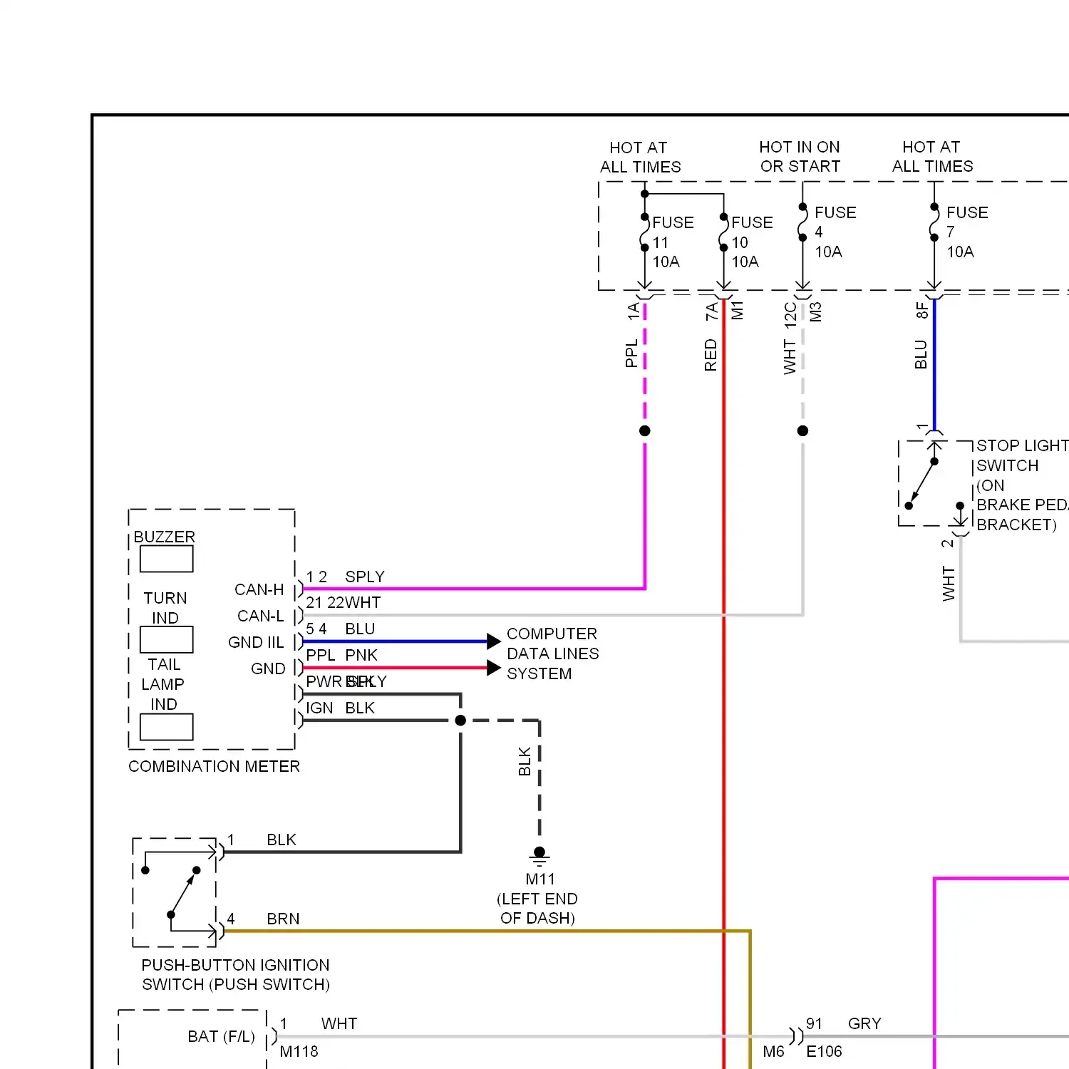
Task: Click the 'IGN' terminal label
Action: pyautogui.click(x=319, y=708)
